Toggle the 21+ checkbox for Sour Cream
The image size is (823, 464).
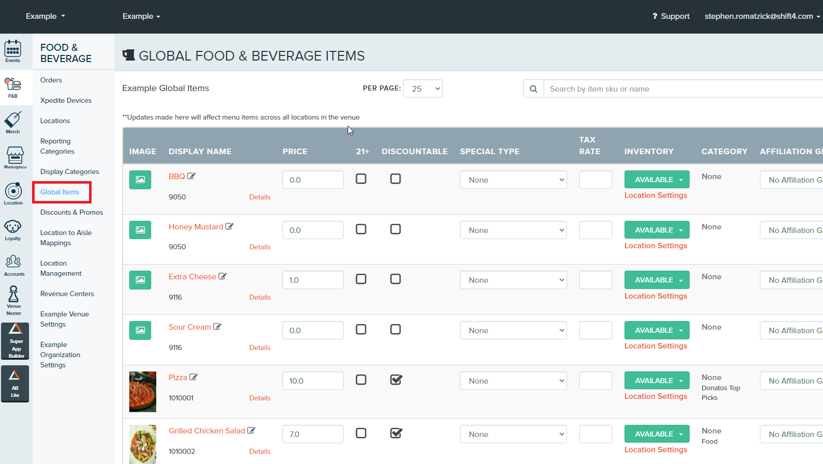pyautogui.click(x=361, y=329)
